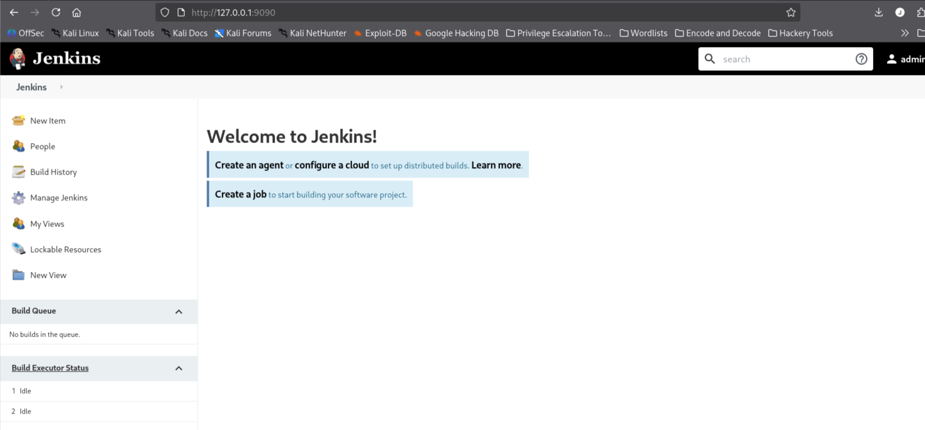Click executor 1 Idle row
The image size is (925, 430).
(x=99, y=391)
